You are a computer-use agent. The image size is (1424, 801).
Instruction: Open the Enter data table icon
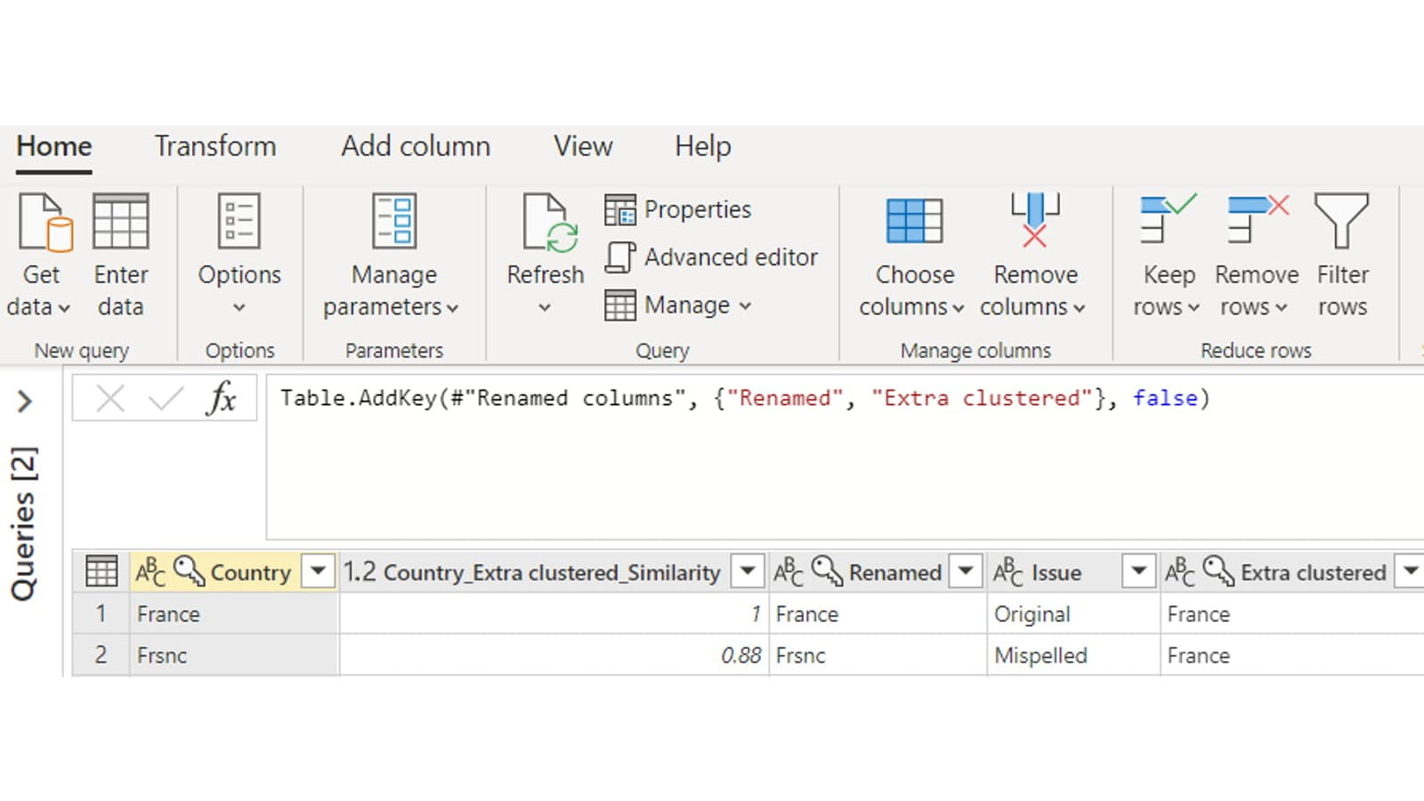tap(121, 222)
